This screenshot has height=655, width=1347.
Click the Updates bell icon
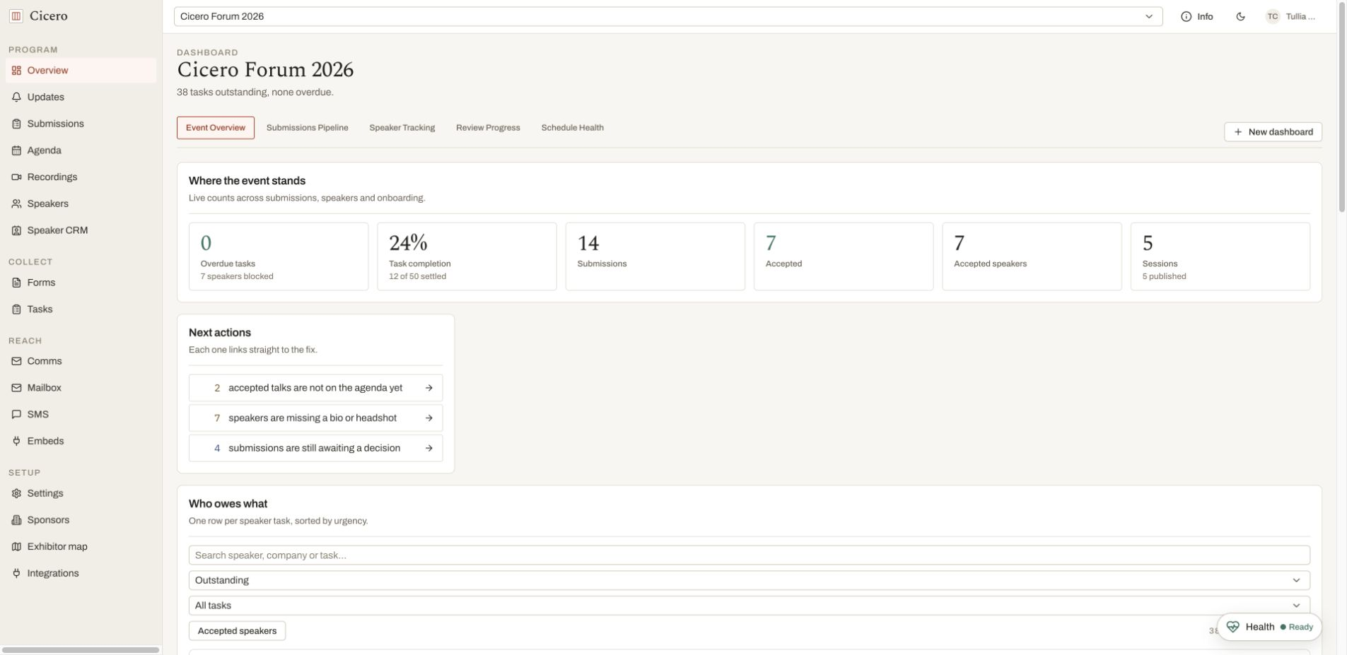pos(16,97)
